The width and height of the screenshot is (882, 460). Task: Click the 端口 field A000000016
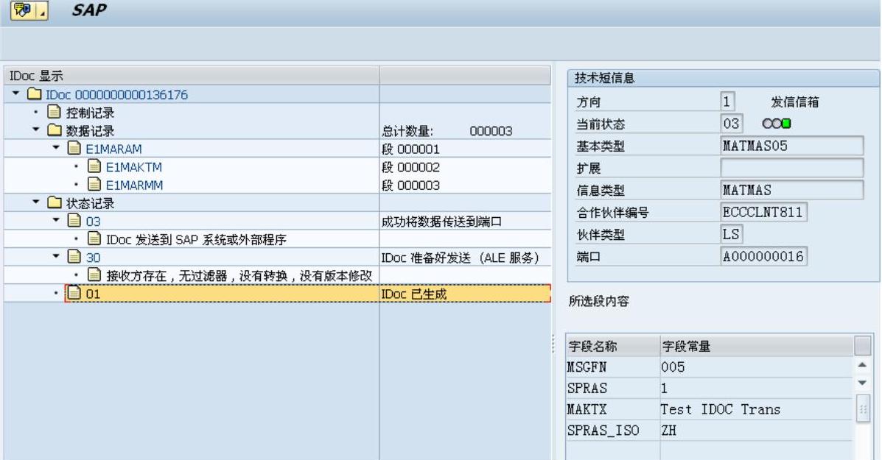763,256
